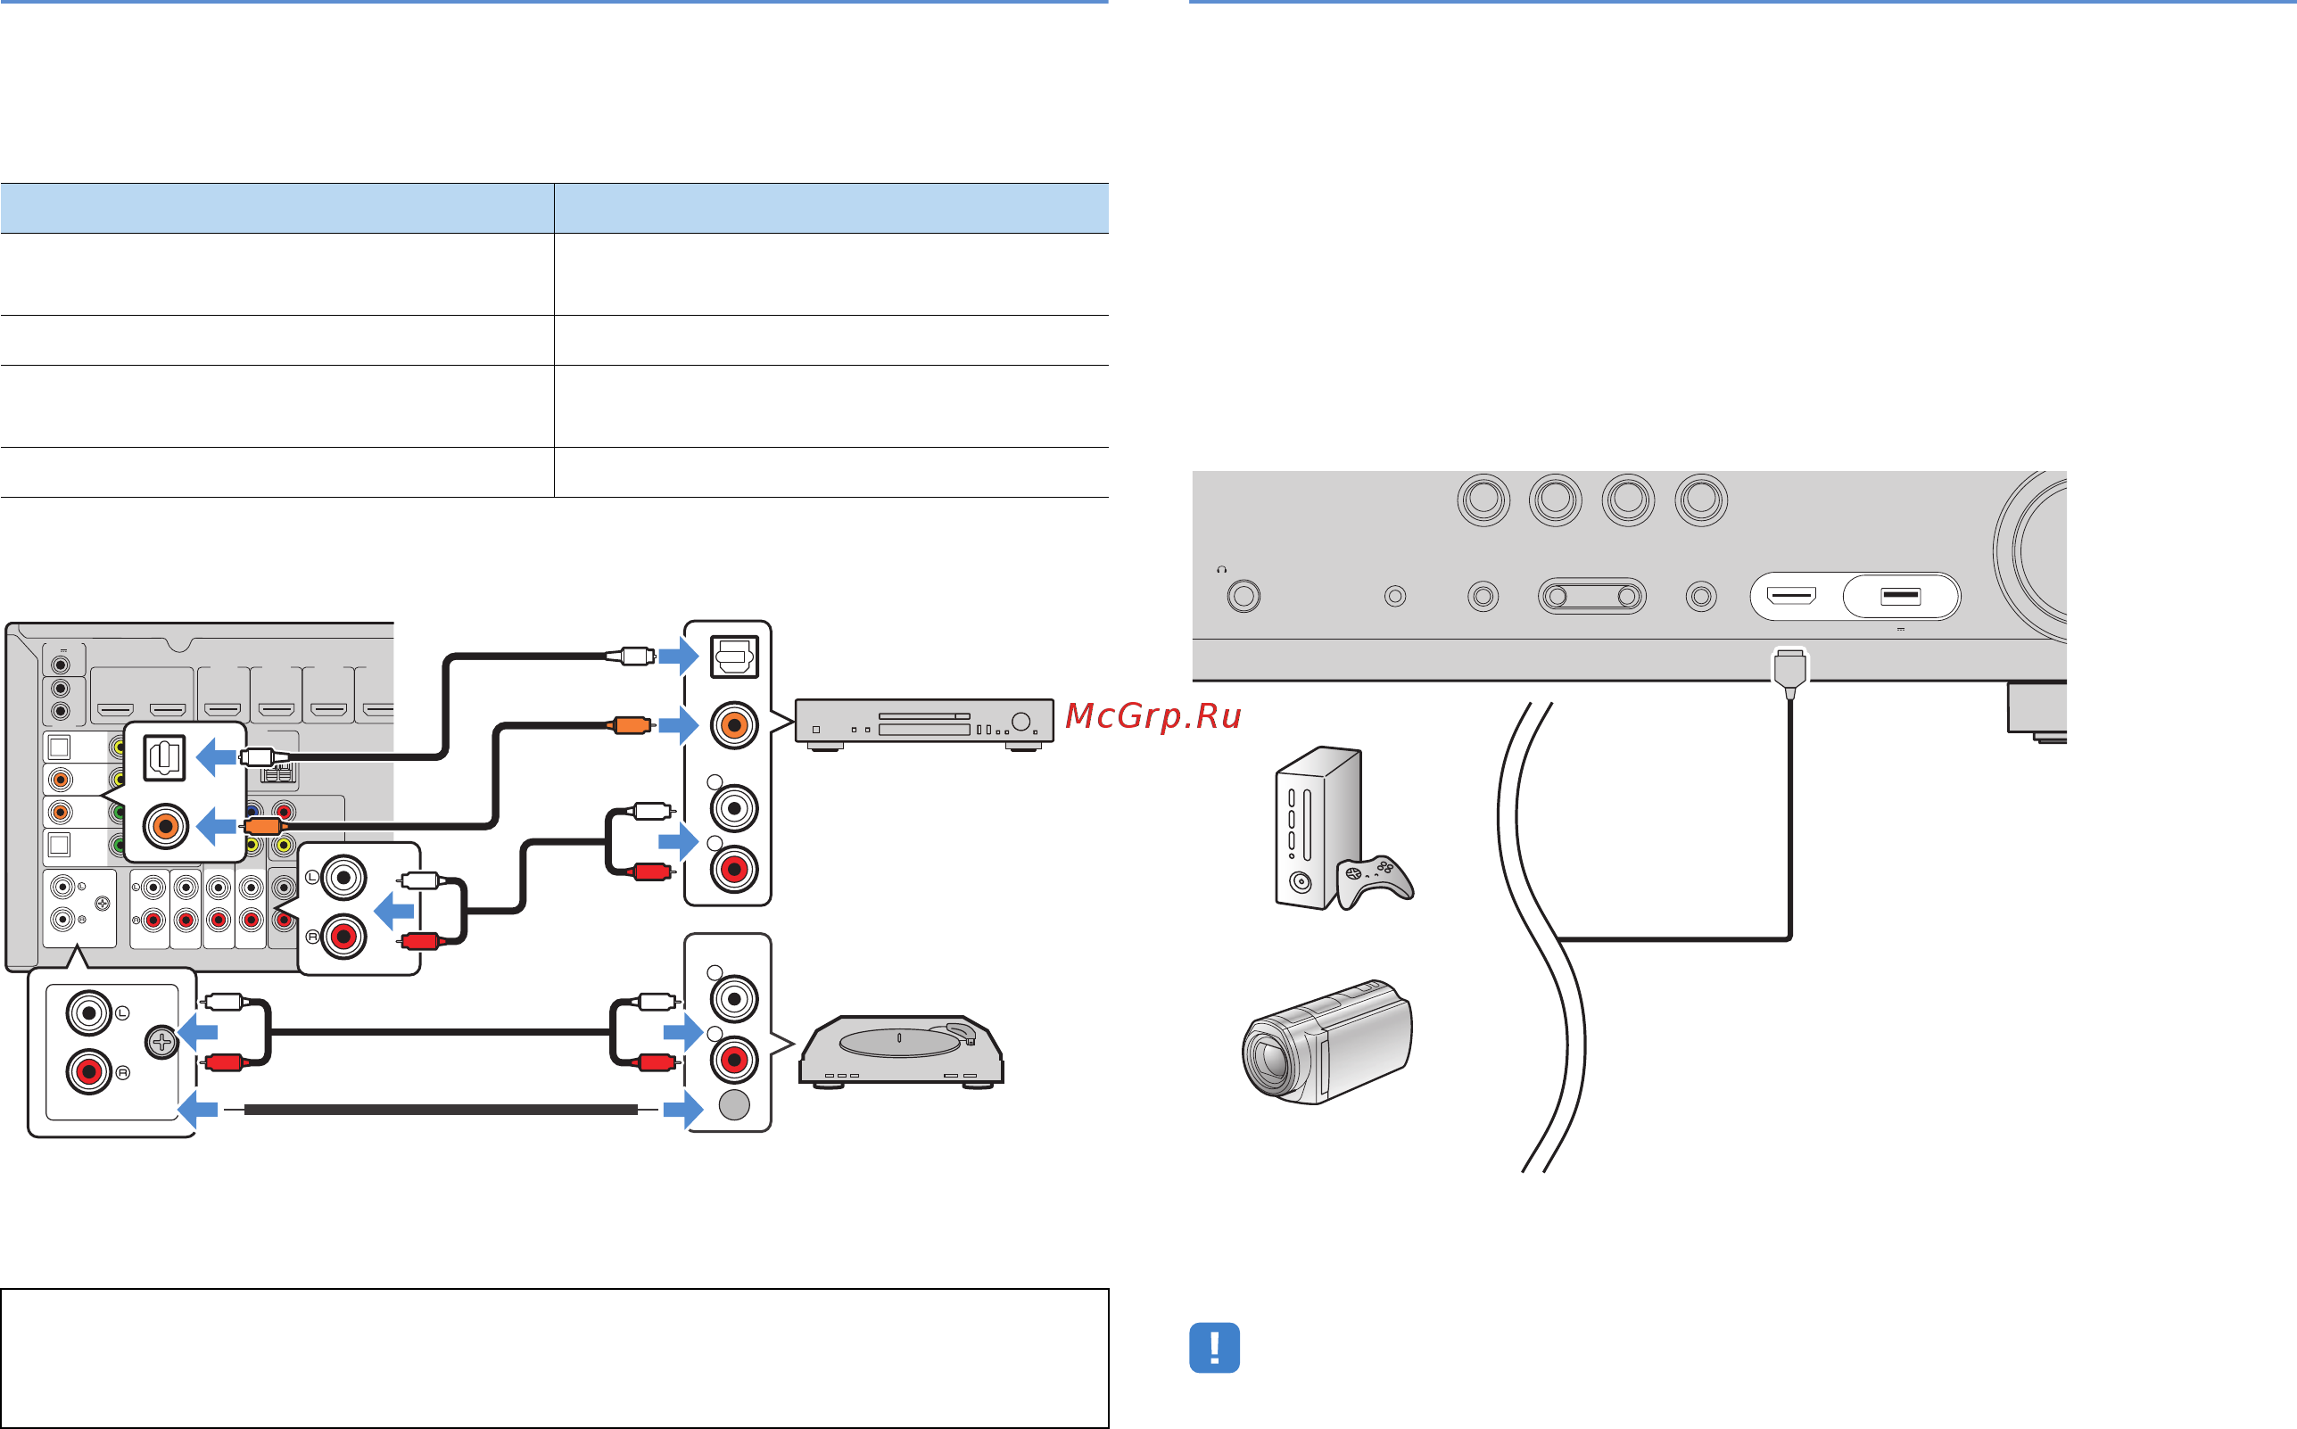Click the receiver's enlarged optical input jack
Image resolution: width=2297 pixels, height=1429 pixels.
point(164,757)
